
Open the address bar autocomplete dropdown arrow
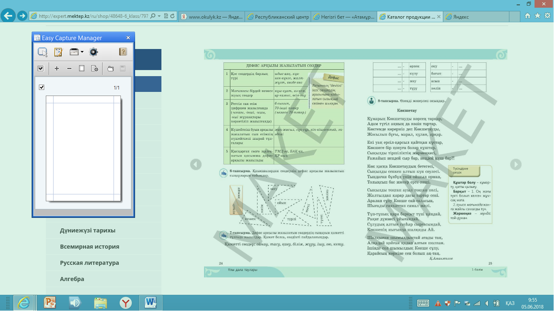pos(159,16)
